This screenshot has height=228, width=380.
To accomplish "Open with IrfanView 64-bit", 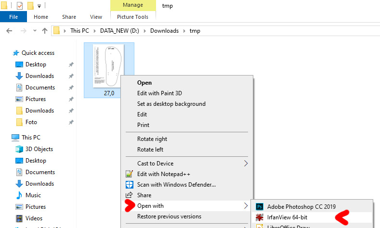I will pyautogui.click(x=287, y=217).
